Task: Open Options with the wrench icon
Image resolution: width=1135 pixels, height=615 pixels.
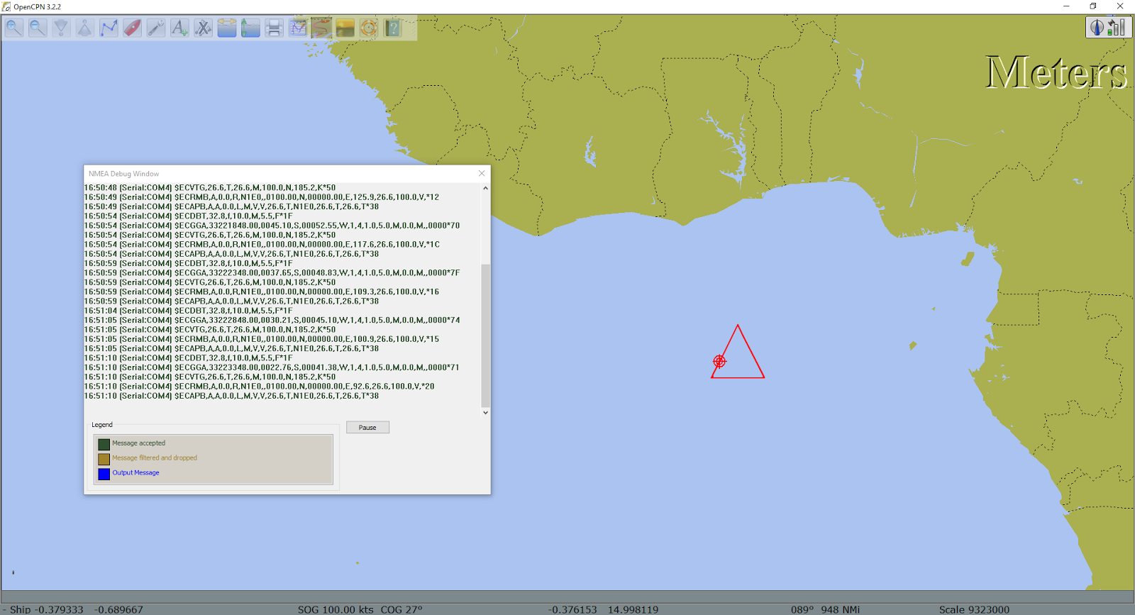Action: pos(156,28)
